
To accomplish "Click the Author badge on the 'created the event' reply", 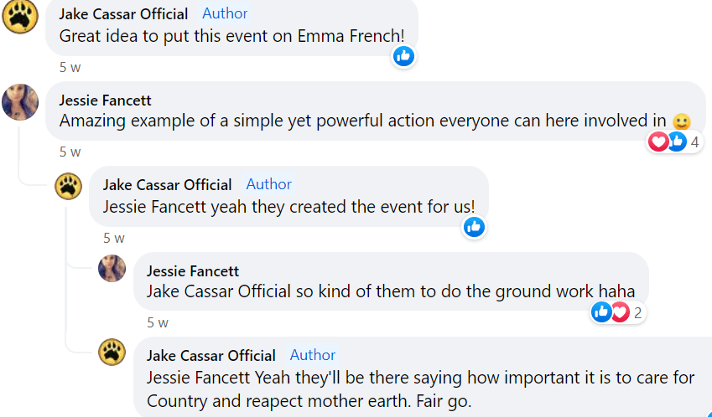I will tap(269, 184).
